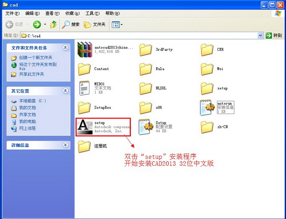286x219 pixels.
Task: Select the CER folder icon
Action: point(207,50)
